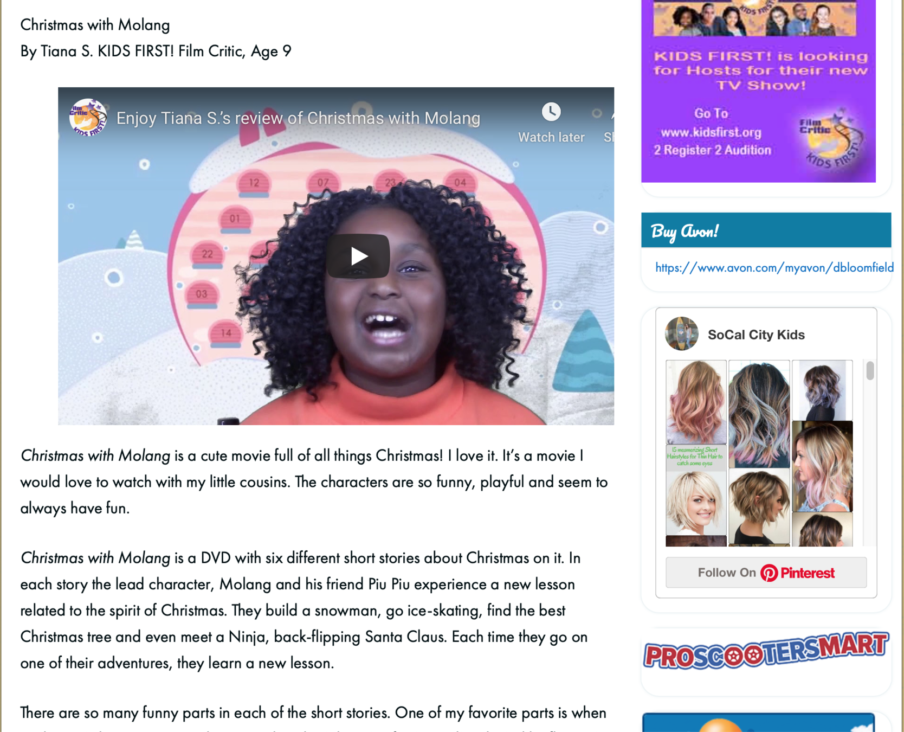904x732 pixels.
Task: Open the blonde bob haircut pin
Action: 696,504
